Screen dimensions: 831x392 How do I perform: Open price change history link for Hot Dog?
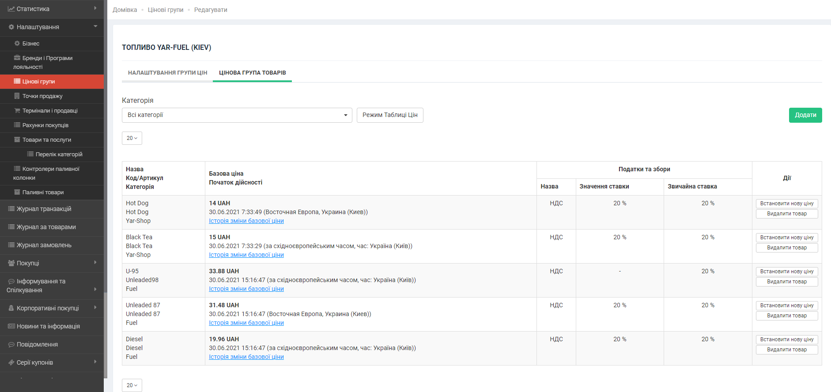click(x=246, y=221)
